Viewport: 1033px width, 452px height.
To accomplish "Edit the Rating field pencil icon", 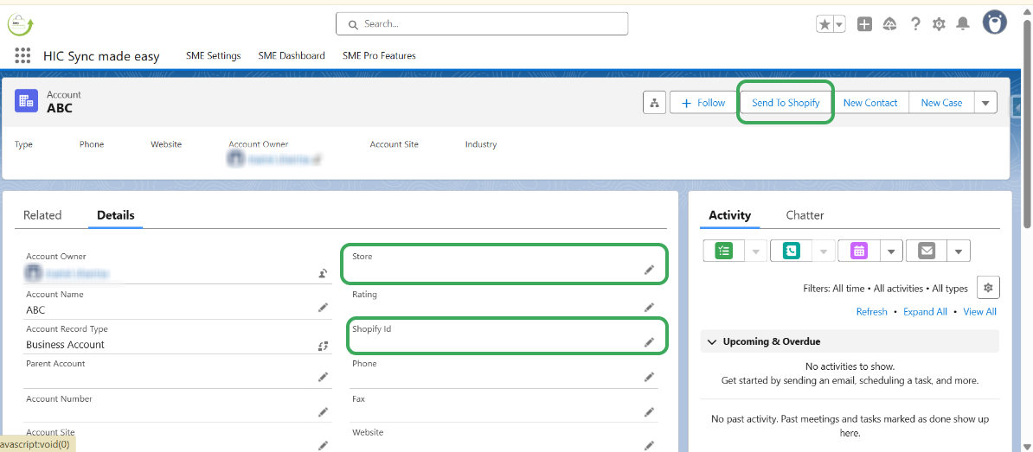I will pyautogui.click(x=649, y=308).
